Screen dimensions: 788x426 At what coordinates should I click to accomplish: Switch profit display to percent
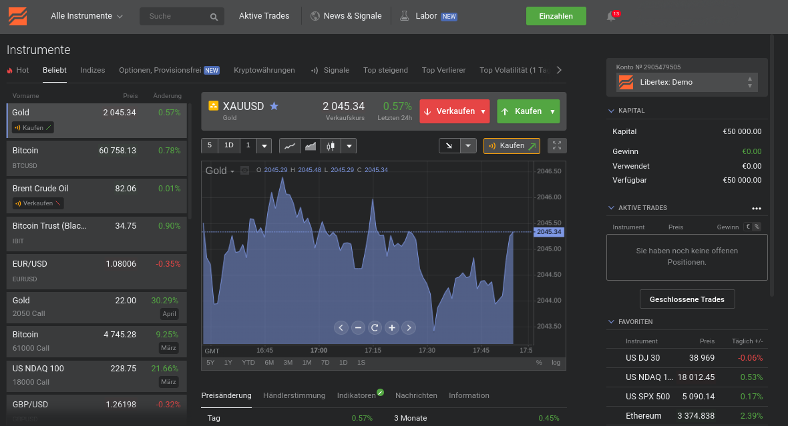coord(757,227)
